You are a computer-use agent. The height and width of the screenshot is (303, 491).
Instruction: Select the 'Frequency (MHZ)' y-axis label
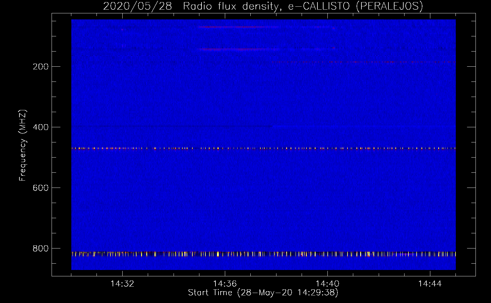pos(23,145)
